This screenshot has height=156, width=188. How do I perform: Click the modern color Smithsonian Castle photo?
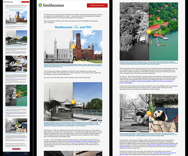click(x=88, y=47)
